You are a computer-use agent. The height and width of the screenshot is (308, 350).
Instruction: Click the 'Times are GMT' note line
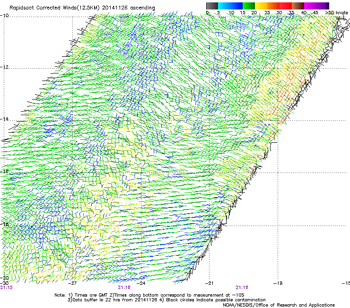(x=149, y=295)
